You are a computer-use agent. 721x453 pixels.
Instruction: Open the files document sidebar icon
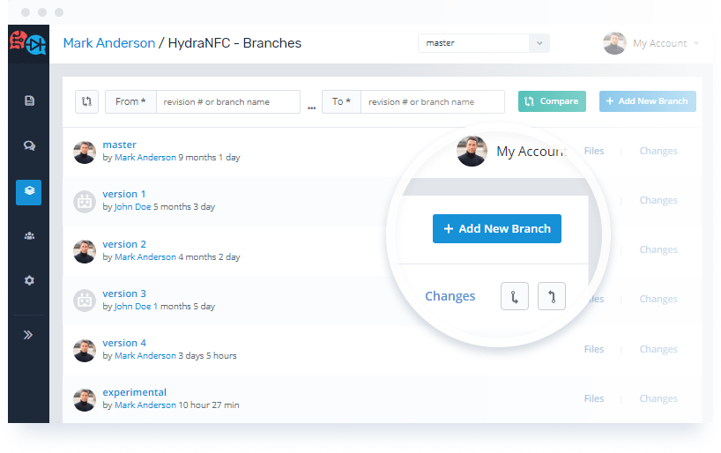[29, 100]
